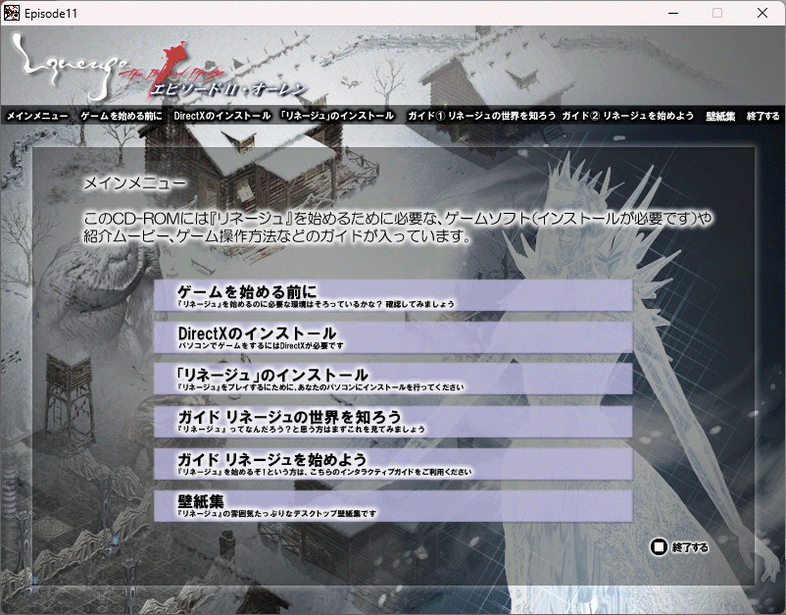The height and width of the screenshot is (615, 786).
Task: Select メインメニュー in the top navigation bar
Action: (37, 116)
